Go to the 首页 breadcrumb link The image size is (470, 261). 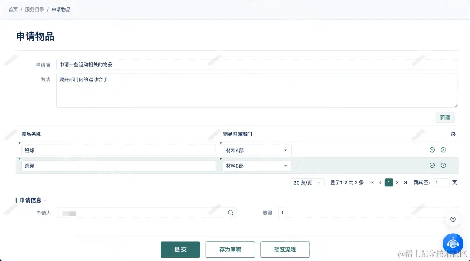12,9
